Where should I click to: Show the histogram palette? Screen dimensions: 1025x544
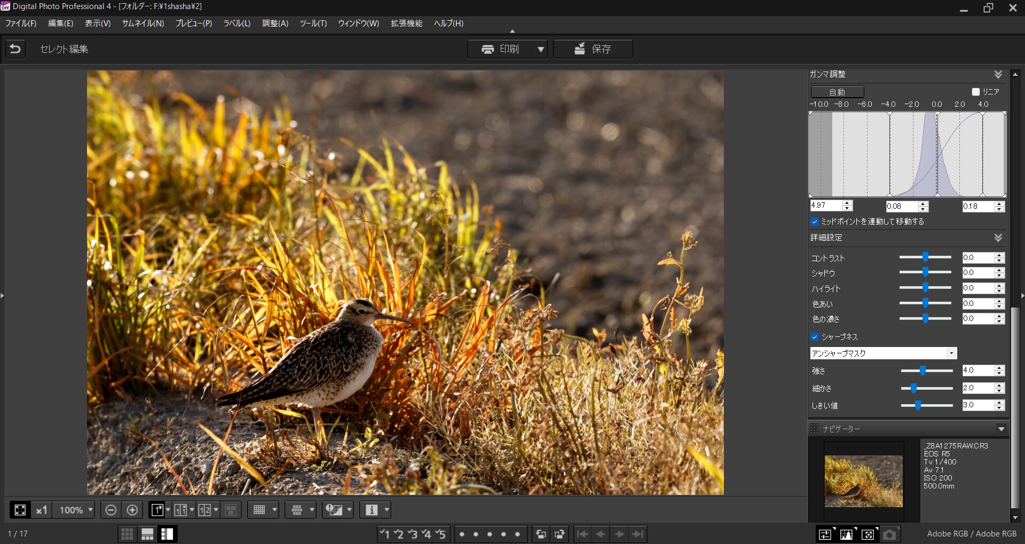846,534
